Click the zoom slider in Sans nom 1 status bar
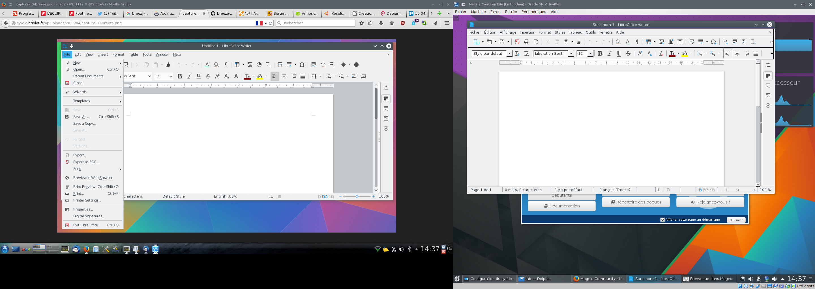The height and width of the screenshot is (289, 815). tap(737, 190)
